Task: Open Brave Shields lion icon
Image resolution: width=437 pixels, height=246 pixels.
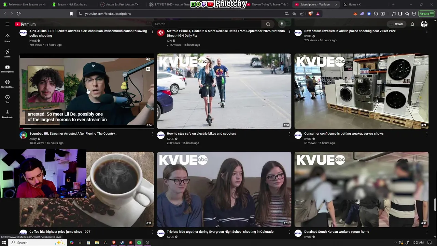Action: pos(310,14)
